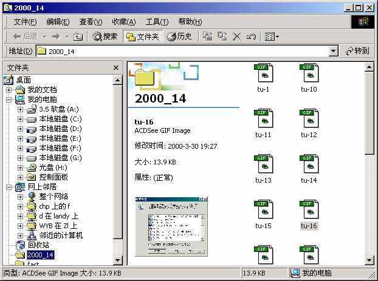Open the 文件(F) menu
The height and width of the screenshot is (281, 378).
(25, 22)
